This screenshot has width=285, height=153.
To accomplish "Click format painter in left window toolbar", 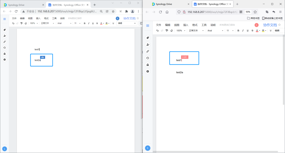I will coord(21,23).
